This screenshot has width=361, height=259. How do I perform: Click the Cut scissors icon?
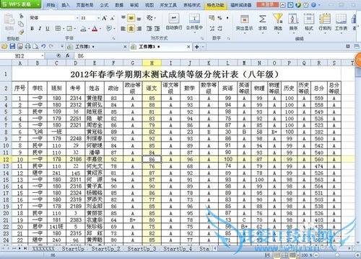tap(22, 16)
